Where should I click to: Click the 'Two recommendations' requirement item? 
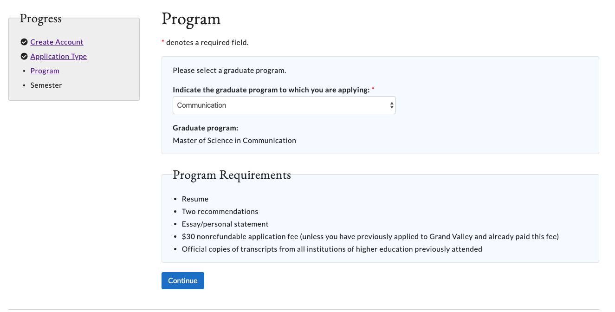tap(220, 212)
